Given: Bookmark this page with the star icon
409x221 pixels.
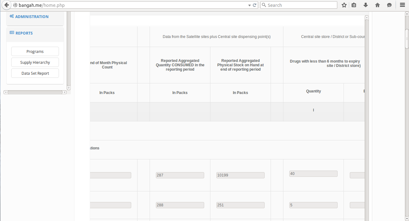Looking at the screenshot, I should click(344, 5).
